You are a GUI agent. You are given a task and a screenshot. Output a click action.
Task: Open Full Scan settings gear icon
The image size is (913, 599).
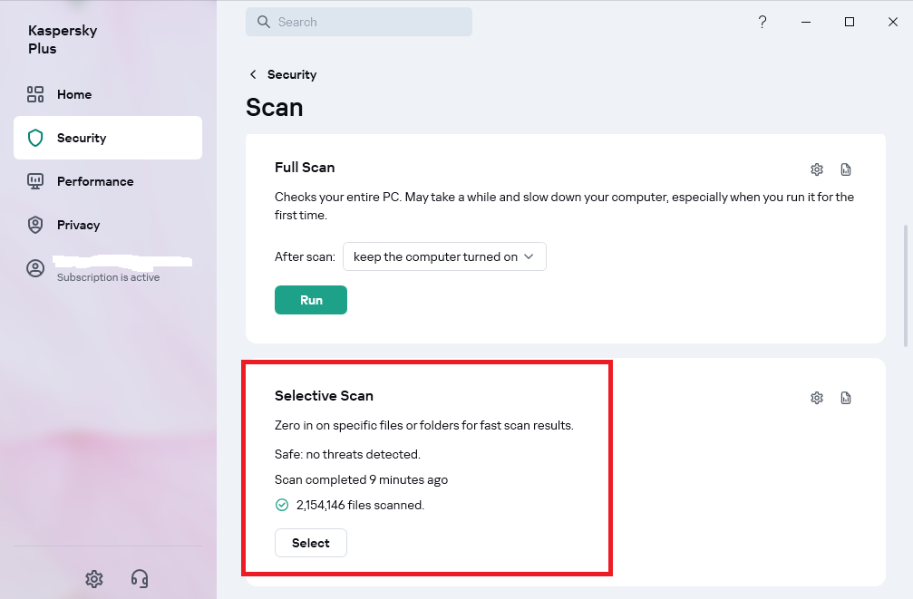(x=817, y=169)
